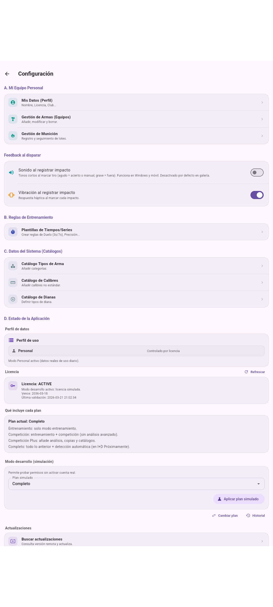Click the Gestión de Armas weapon icon
Image resolution: width=273 pixels, height=607 pixels.
click(13, 119)
